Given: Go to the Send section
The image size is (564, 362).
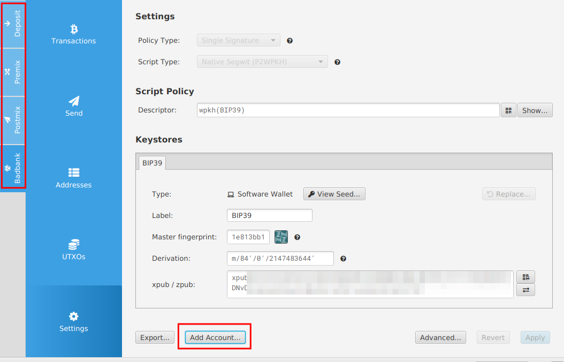Looking at the screenshot, I should (x=74, y=106).
